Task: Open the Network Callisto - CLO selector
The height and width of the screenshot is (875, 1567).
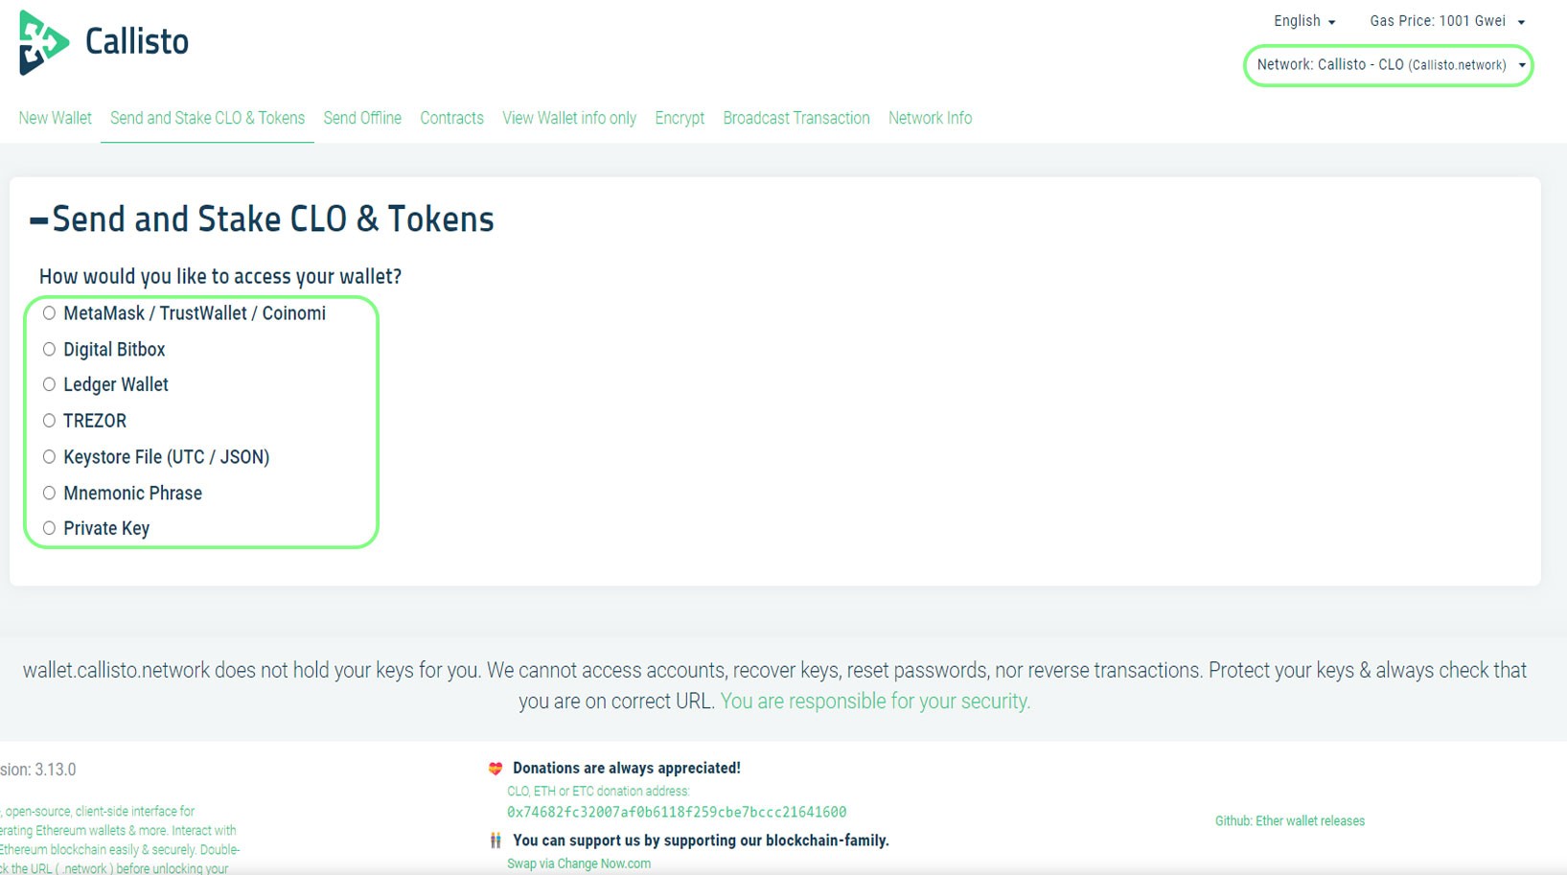Action: 1386,65
